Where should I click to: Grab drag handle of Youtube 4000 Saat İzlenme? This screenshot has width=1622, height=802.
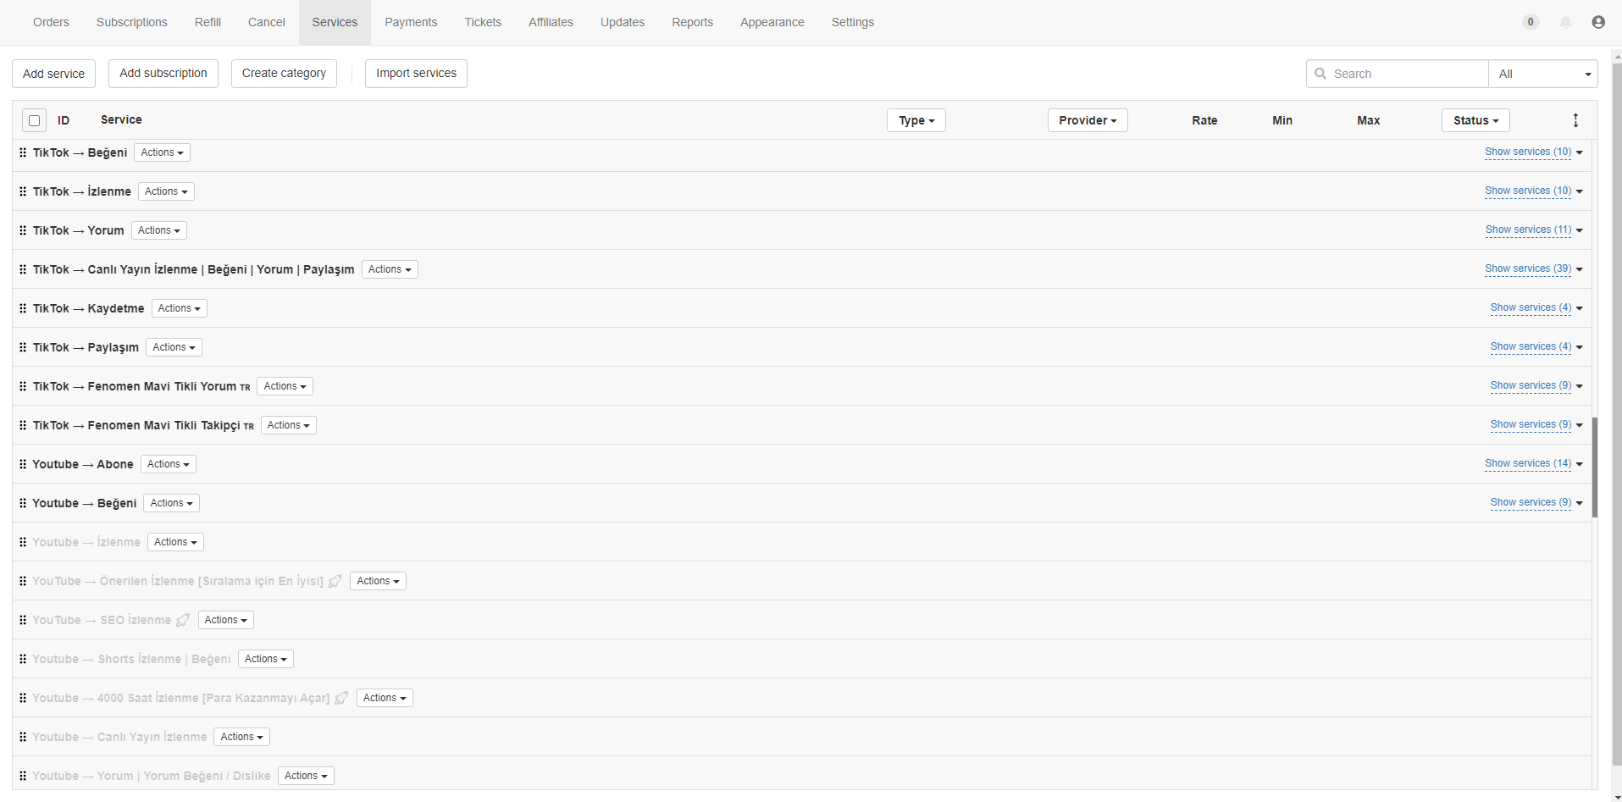(23, 698)
